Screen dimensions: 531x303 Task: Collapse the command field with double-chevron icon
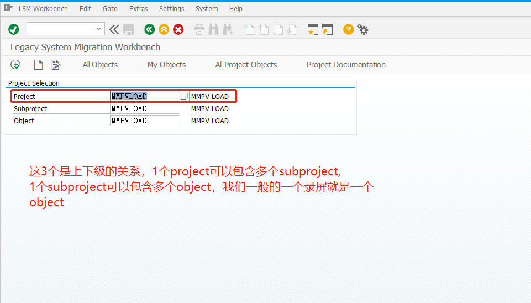coord(114,29)
